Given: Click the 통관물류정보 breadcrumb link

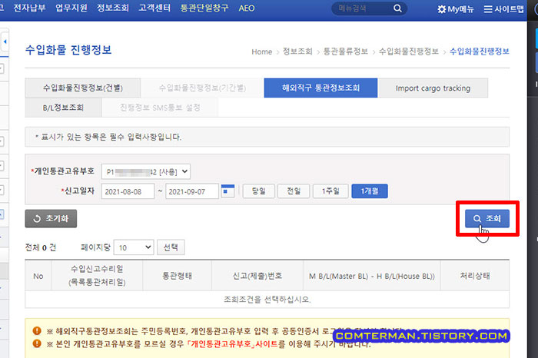Looking at the screenshot, I should [x=346, y=51].
